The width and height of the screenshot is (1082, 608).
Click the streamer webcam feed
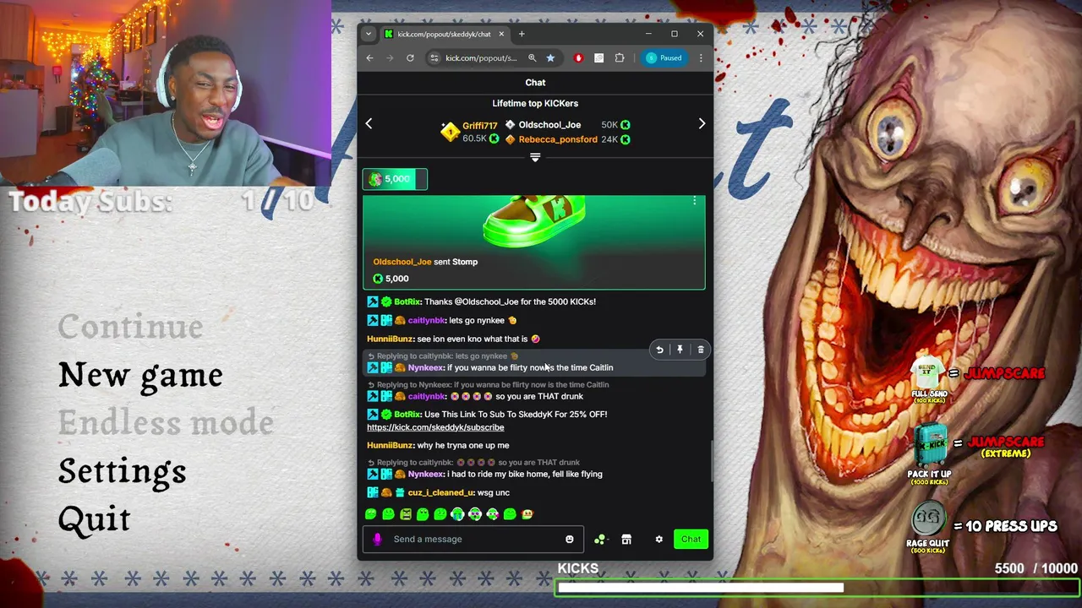(x=166, y=93)
